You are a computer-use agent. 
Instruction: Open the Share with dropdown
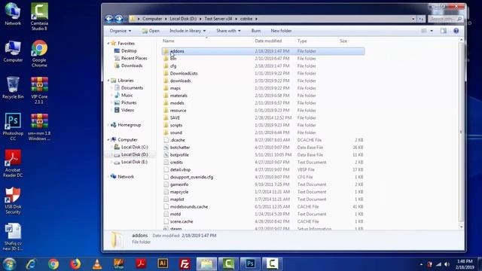pyautogui.click(x=228, y=31)
